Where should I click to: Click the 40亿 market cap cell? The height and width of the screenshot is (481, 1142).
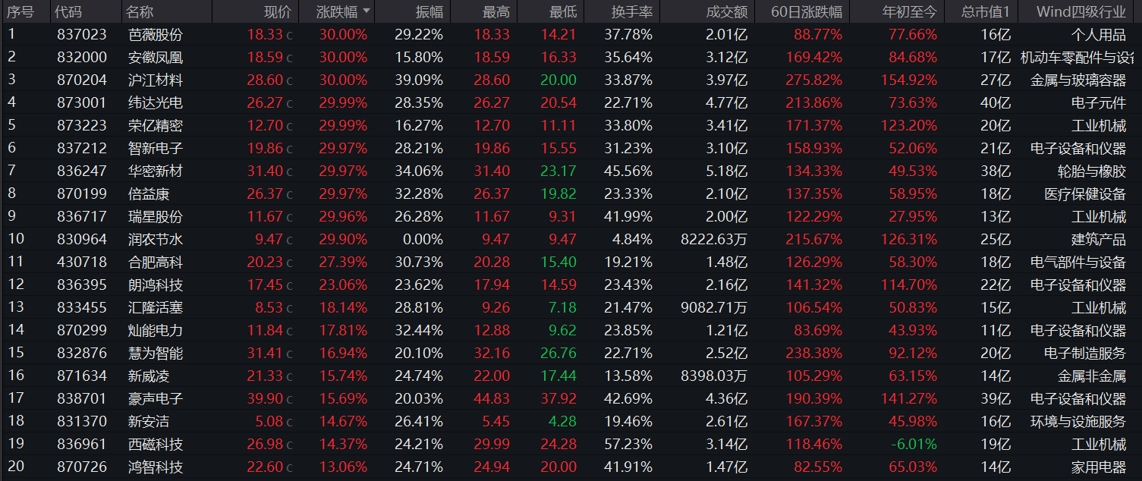pos(996,102)
